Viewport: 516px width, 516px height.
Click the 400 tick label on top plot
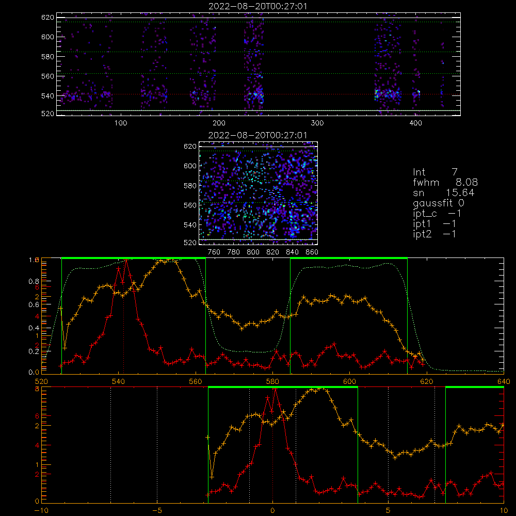point(415,123)
